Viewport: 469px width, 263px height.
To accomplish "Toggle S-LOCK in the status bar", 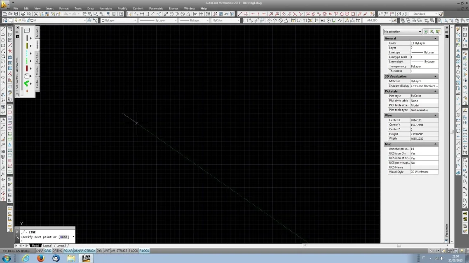I will tap(134, 251).
